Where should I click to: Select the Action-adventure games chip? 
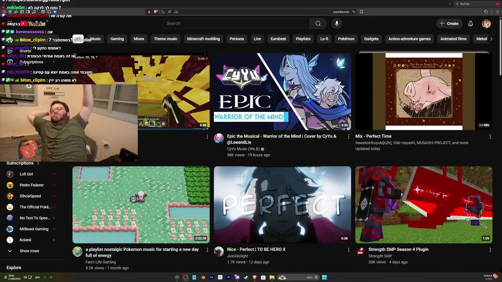(x=409, y=39)
